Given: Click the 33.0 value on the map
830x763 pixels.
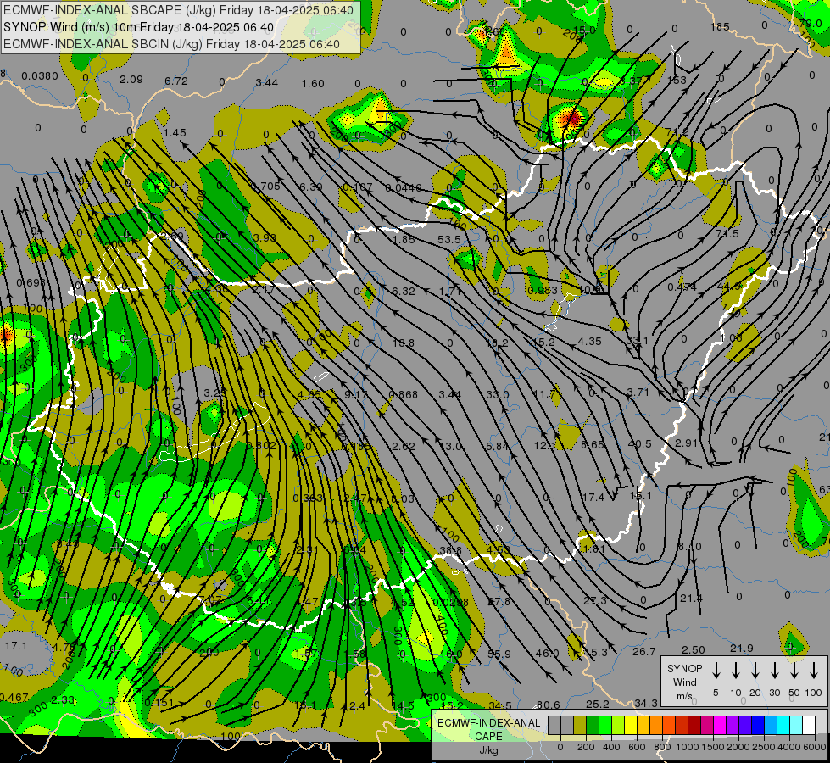Looking at the screenshot, I should pos(498,394).
